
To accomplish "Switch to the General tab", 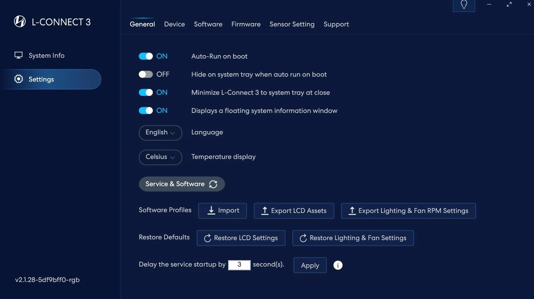I will click(x=142, y=24).
